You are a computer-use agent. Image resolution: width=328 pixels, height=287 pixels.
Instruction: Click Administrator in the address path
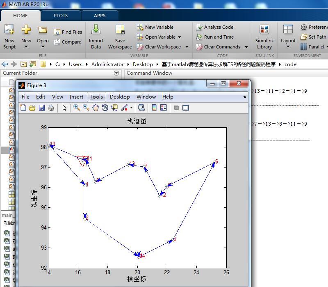107,64
